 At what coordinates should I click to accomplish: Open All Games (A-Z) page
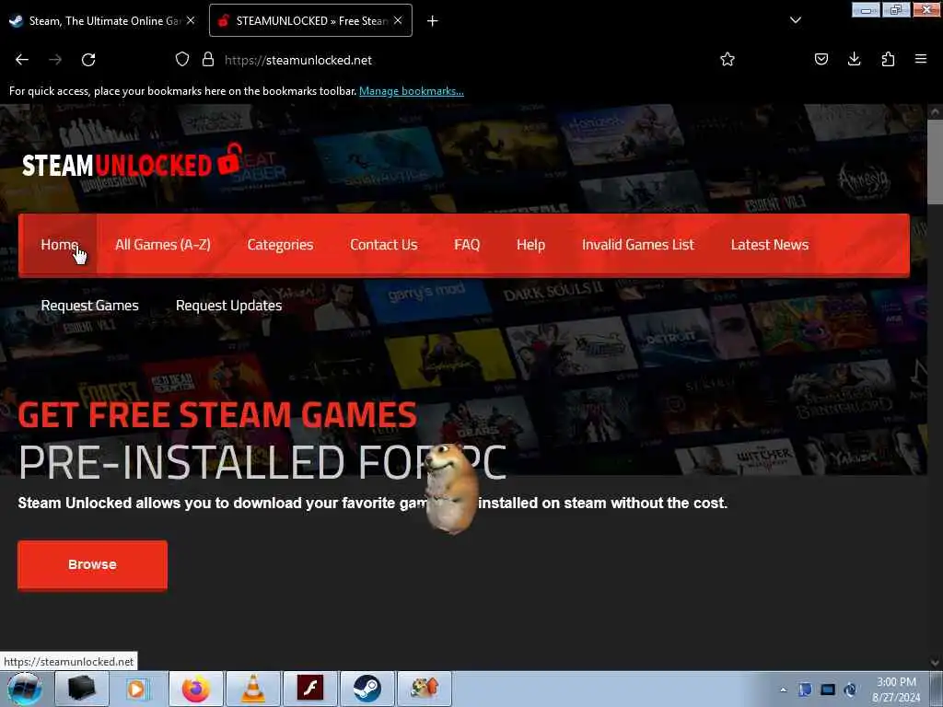[163, 245]
